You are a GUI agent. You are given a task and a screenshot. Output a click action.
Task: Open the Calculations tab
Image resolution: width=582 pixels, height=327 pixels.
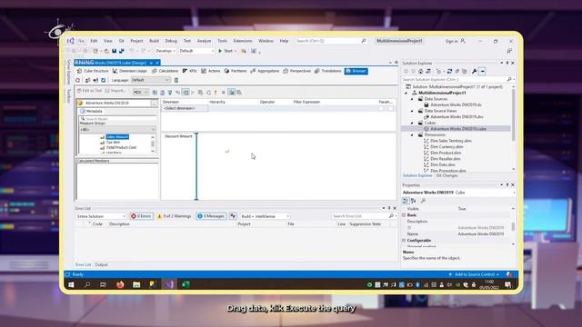166,71
